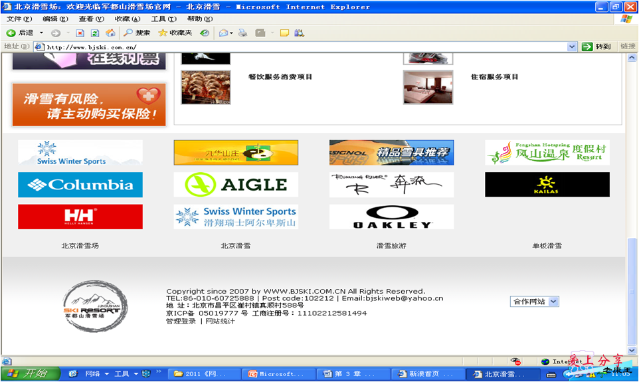Click the Mail envelope toolbar icon
The height and width of the screenshot is (382, 639).
click(223, 33)
